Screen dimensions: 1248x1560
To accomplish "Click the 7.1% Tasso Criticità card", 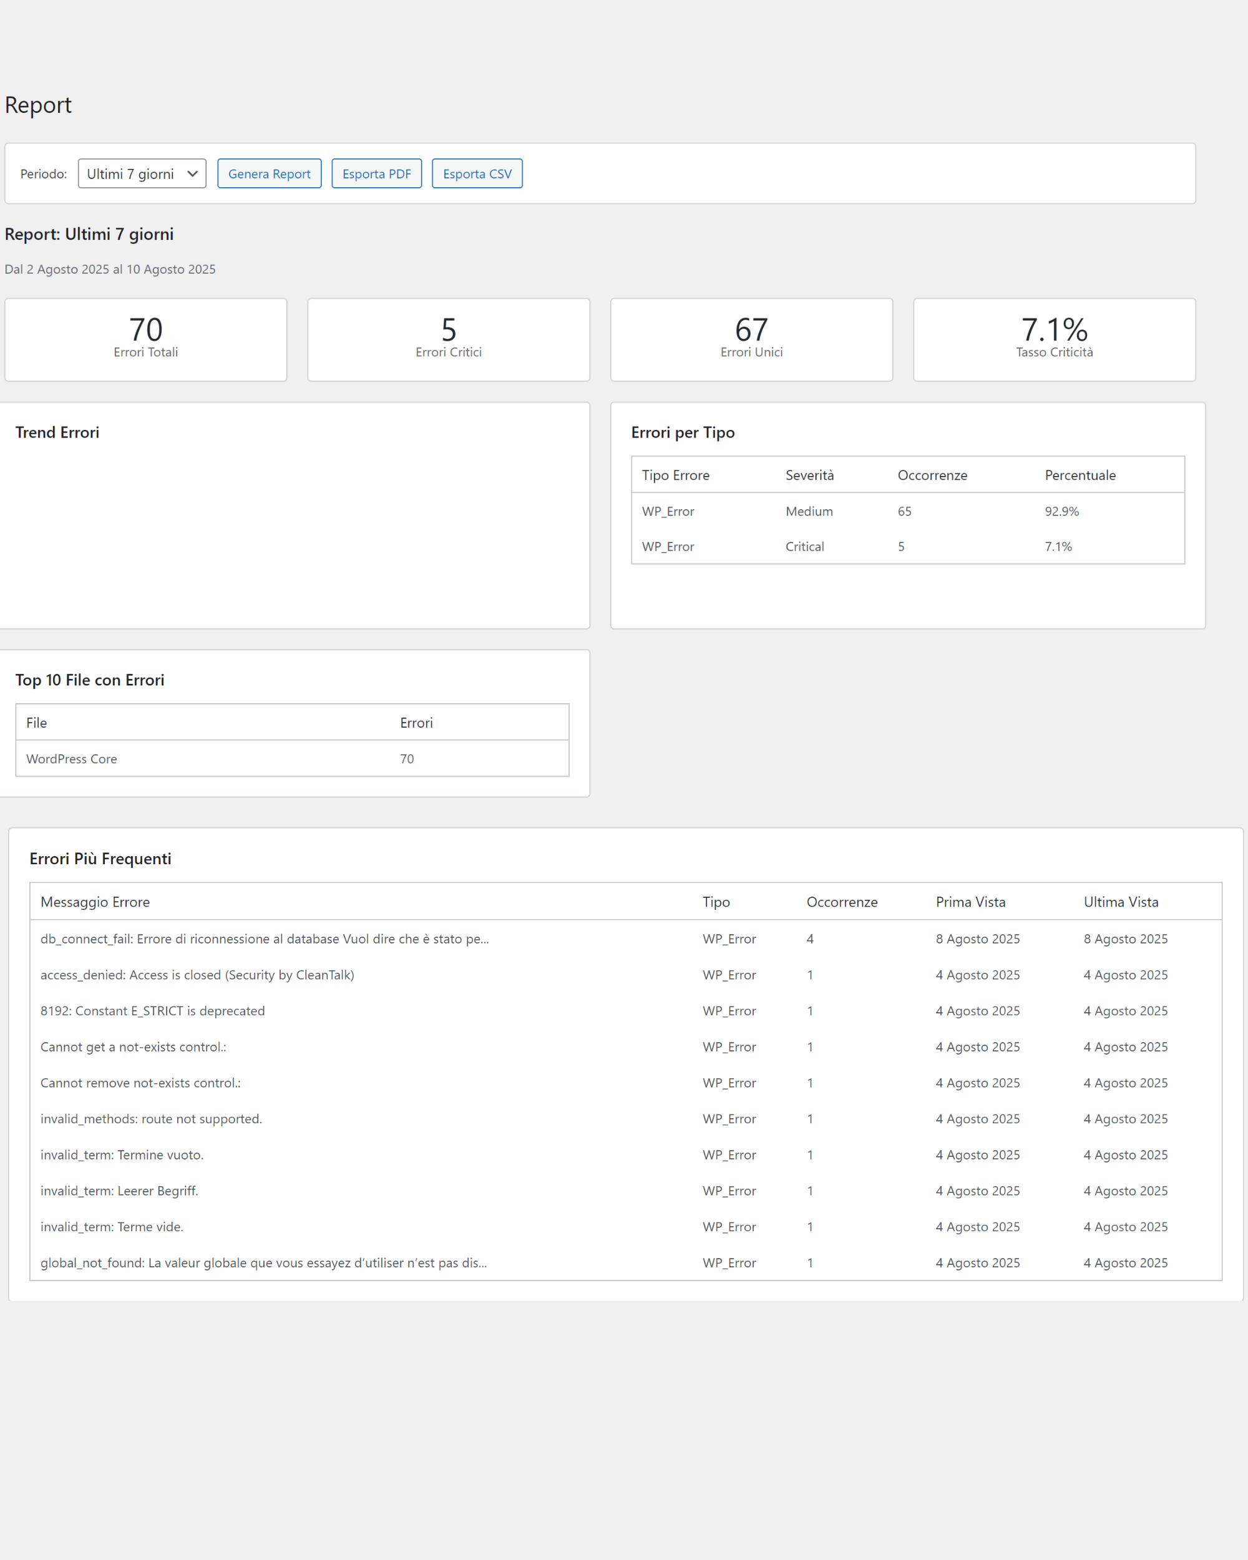I will tap(1054, 339).
